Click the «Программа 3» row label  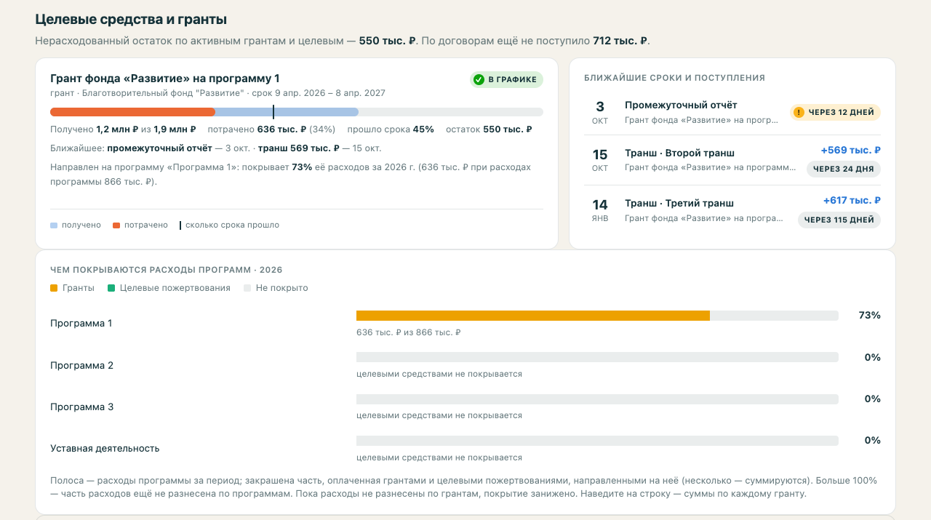82,407
